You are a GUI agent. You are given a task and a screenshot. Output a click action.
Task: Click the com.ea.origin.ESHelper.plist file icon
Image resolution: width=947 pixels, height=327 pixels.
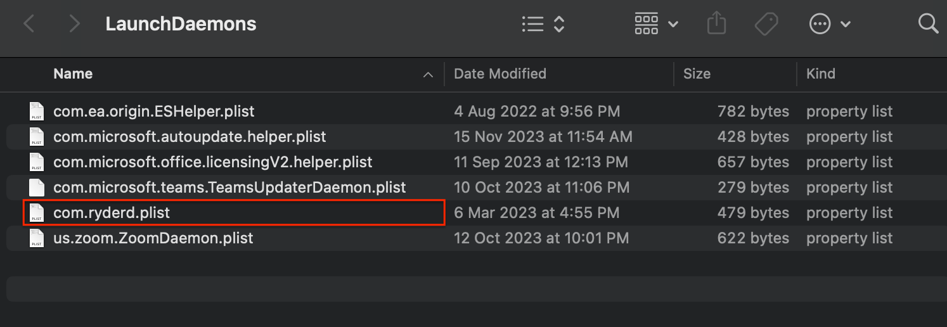pos(37,112)
